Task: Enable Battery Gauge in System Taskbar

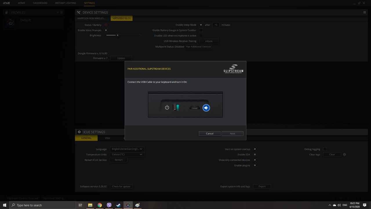Action: pos(201,30)
